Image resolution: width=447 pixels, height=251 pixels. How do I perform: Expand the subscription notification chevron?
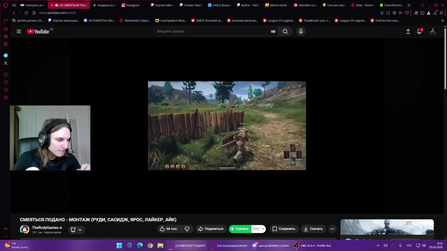[x=80, y=229]
